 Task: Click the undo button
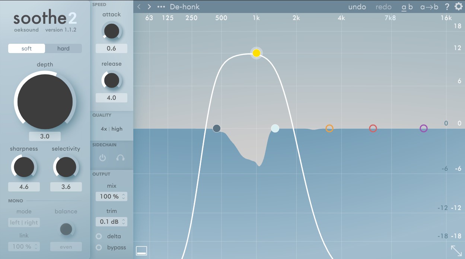[357, 7]
